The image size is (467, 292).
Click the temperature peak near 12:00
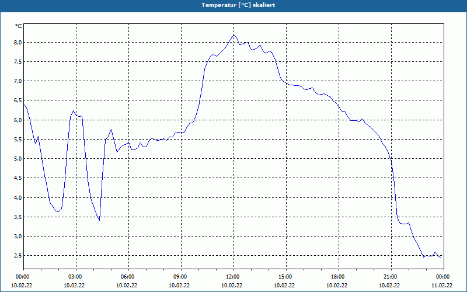(234, 35)
